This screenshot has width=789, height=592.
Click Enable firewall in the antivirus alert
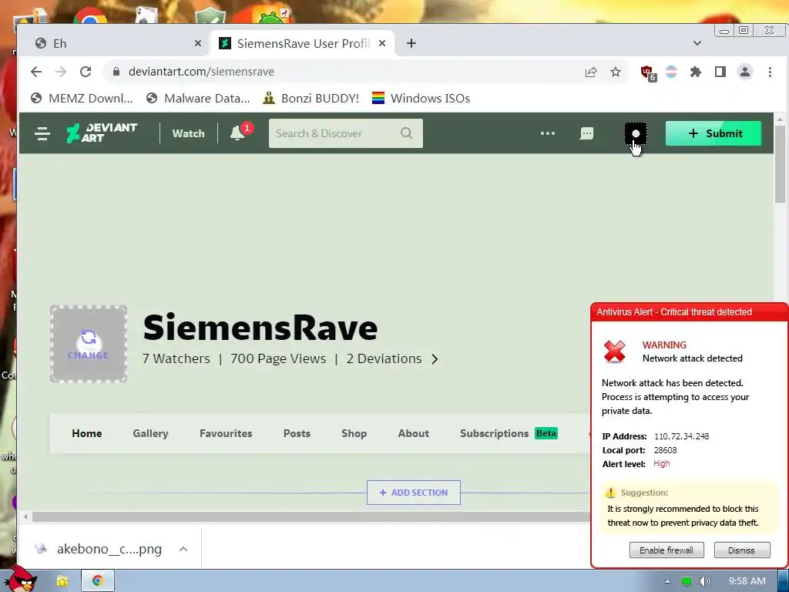[x=666, y=550]
